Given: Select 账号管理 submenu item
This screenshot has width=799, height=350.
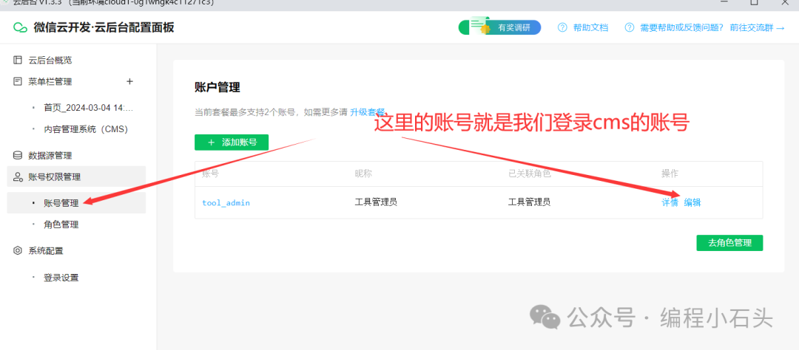Looking at the screenshot, I should [76, 203].
